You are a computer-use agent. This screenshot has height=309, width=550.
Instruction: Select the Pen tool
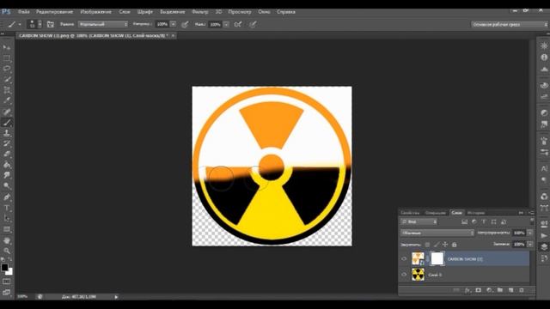click(7, 197)
